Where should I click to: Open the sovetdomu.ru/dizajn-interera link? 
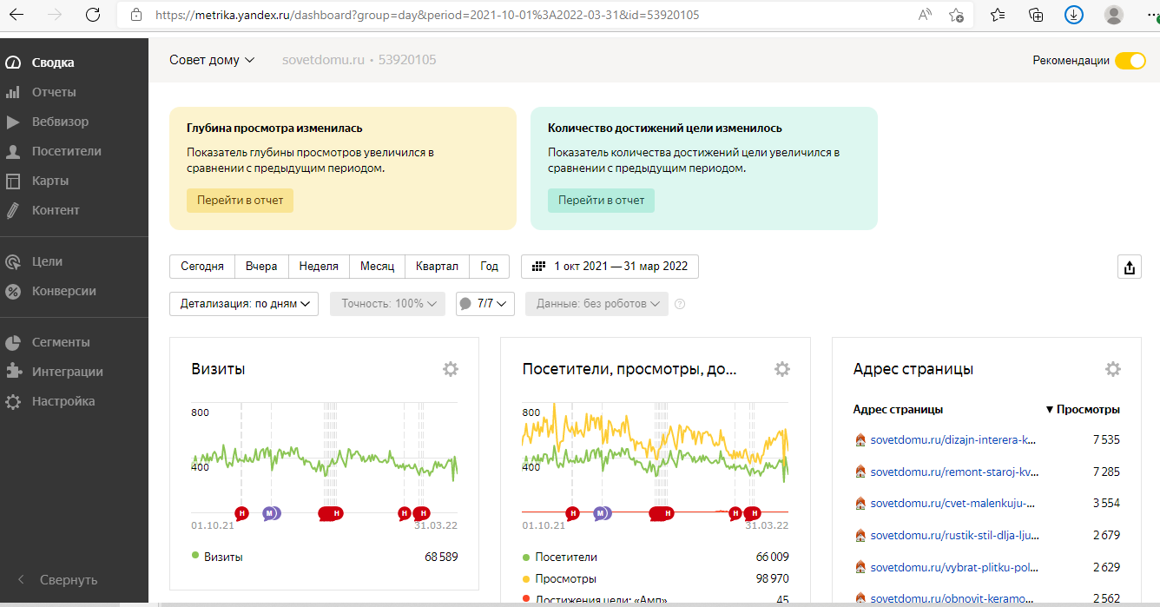point(952,439)
